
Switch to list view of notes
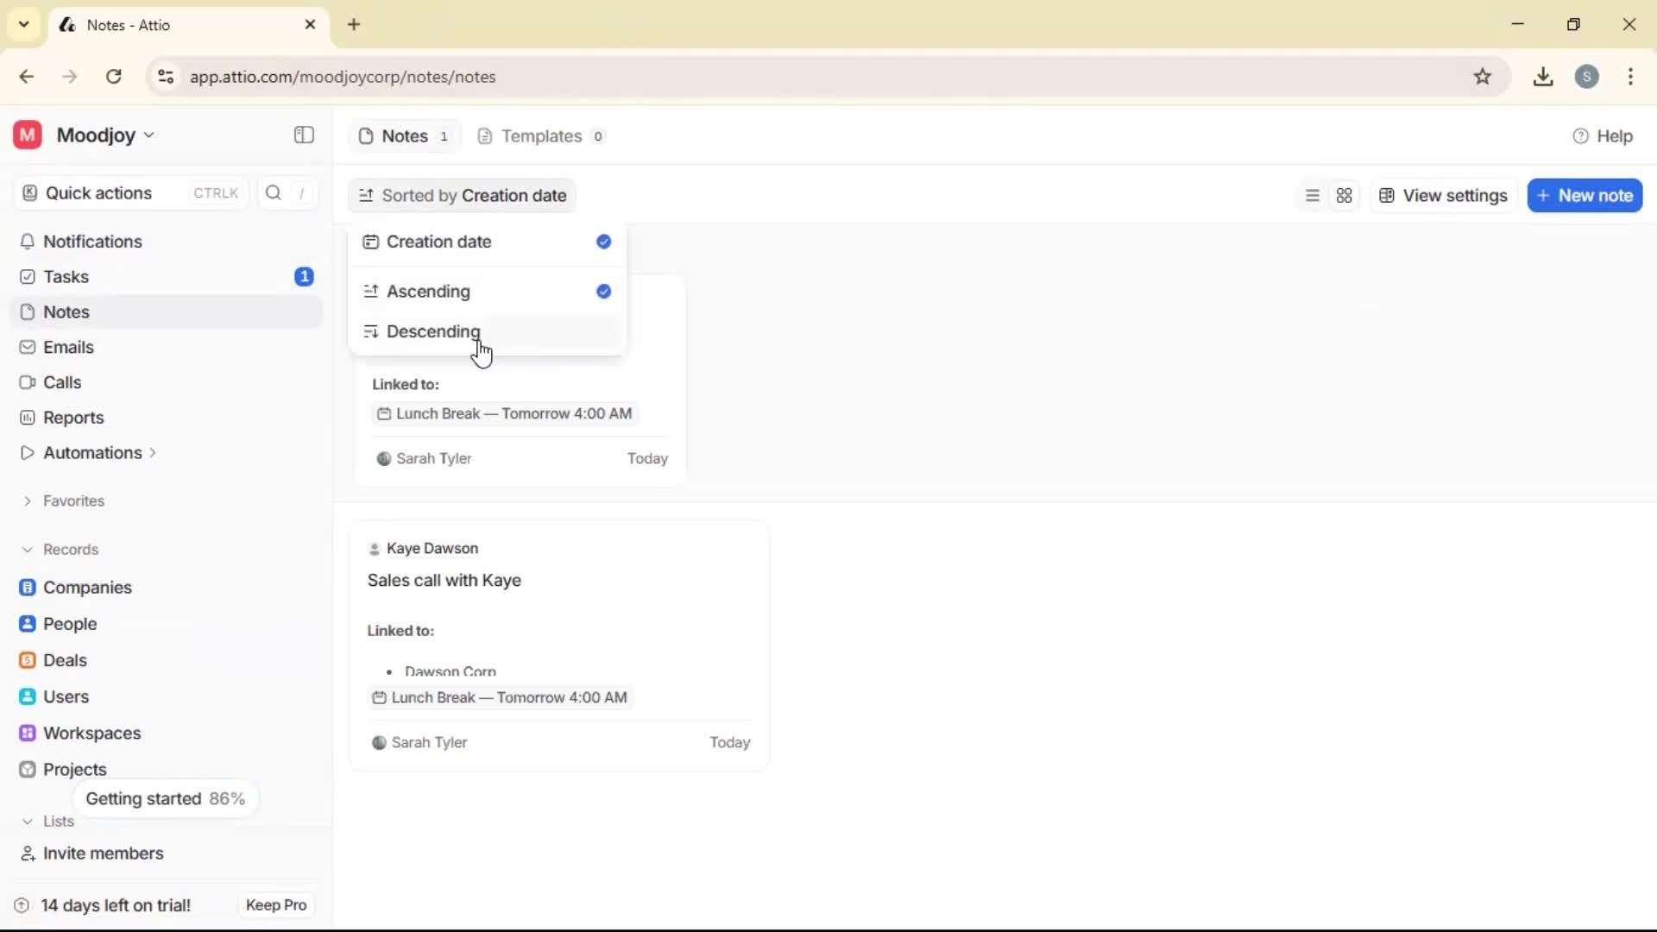click(1312, 195)
